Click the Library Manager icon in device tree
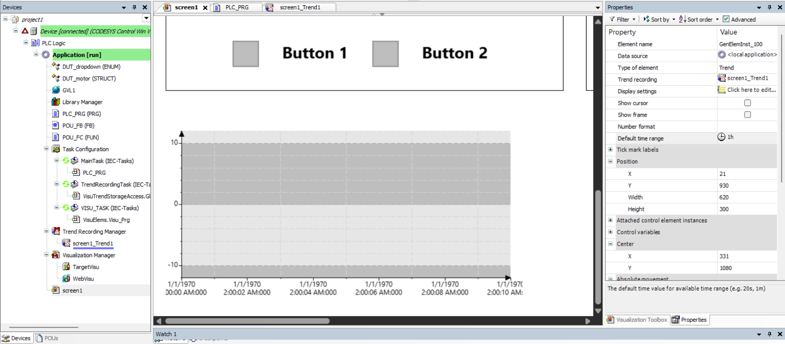The width and height of the screenshot is (785, 344). coord(56,102)
